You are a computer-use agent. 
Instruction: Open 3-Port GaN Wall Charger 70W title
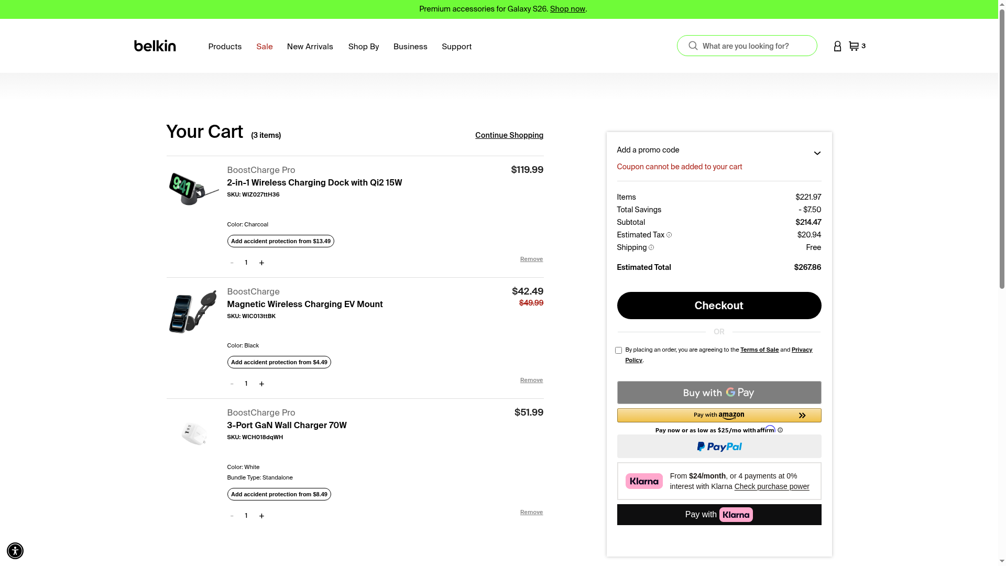(287, 426)
